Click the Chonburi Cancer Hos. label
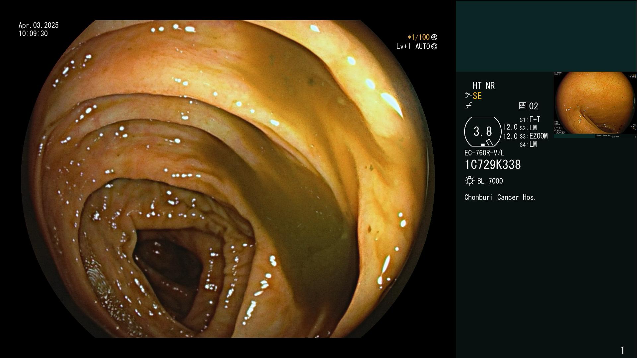The width and height of the screenshot is (637, 358). click(500, 197)
